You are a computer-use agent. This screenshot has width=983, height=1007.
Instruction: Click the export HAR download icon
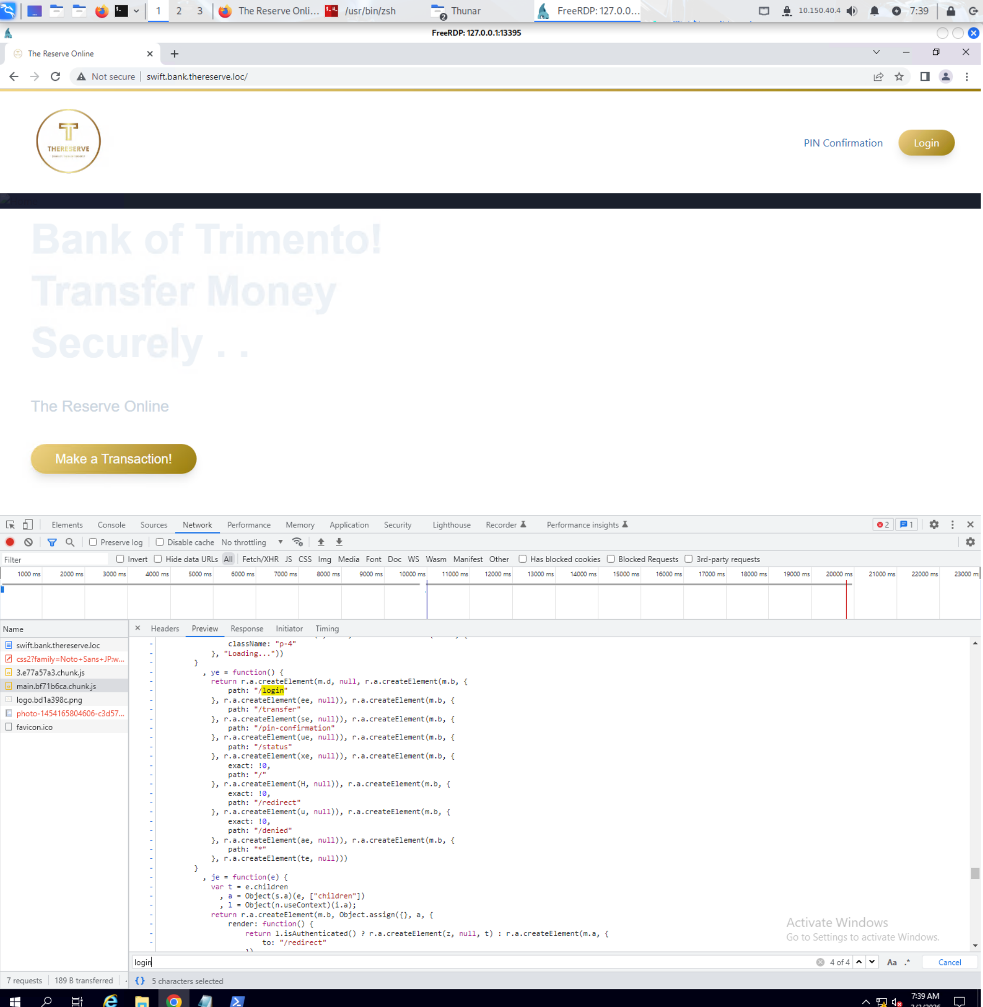(339, 542)
